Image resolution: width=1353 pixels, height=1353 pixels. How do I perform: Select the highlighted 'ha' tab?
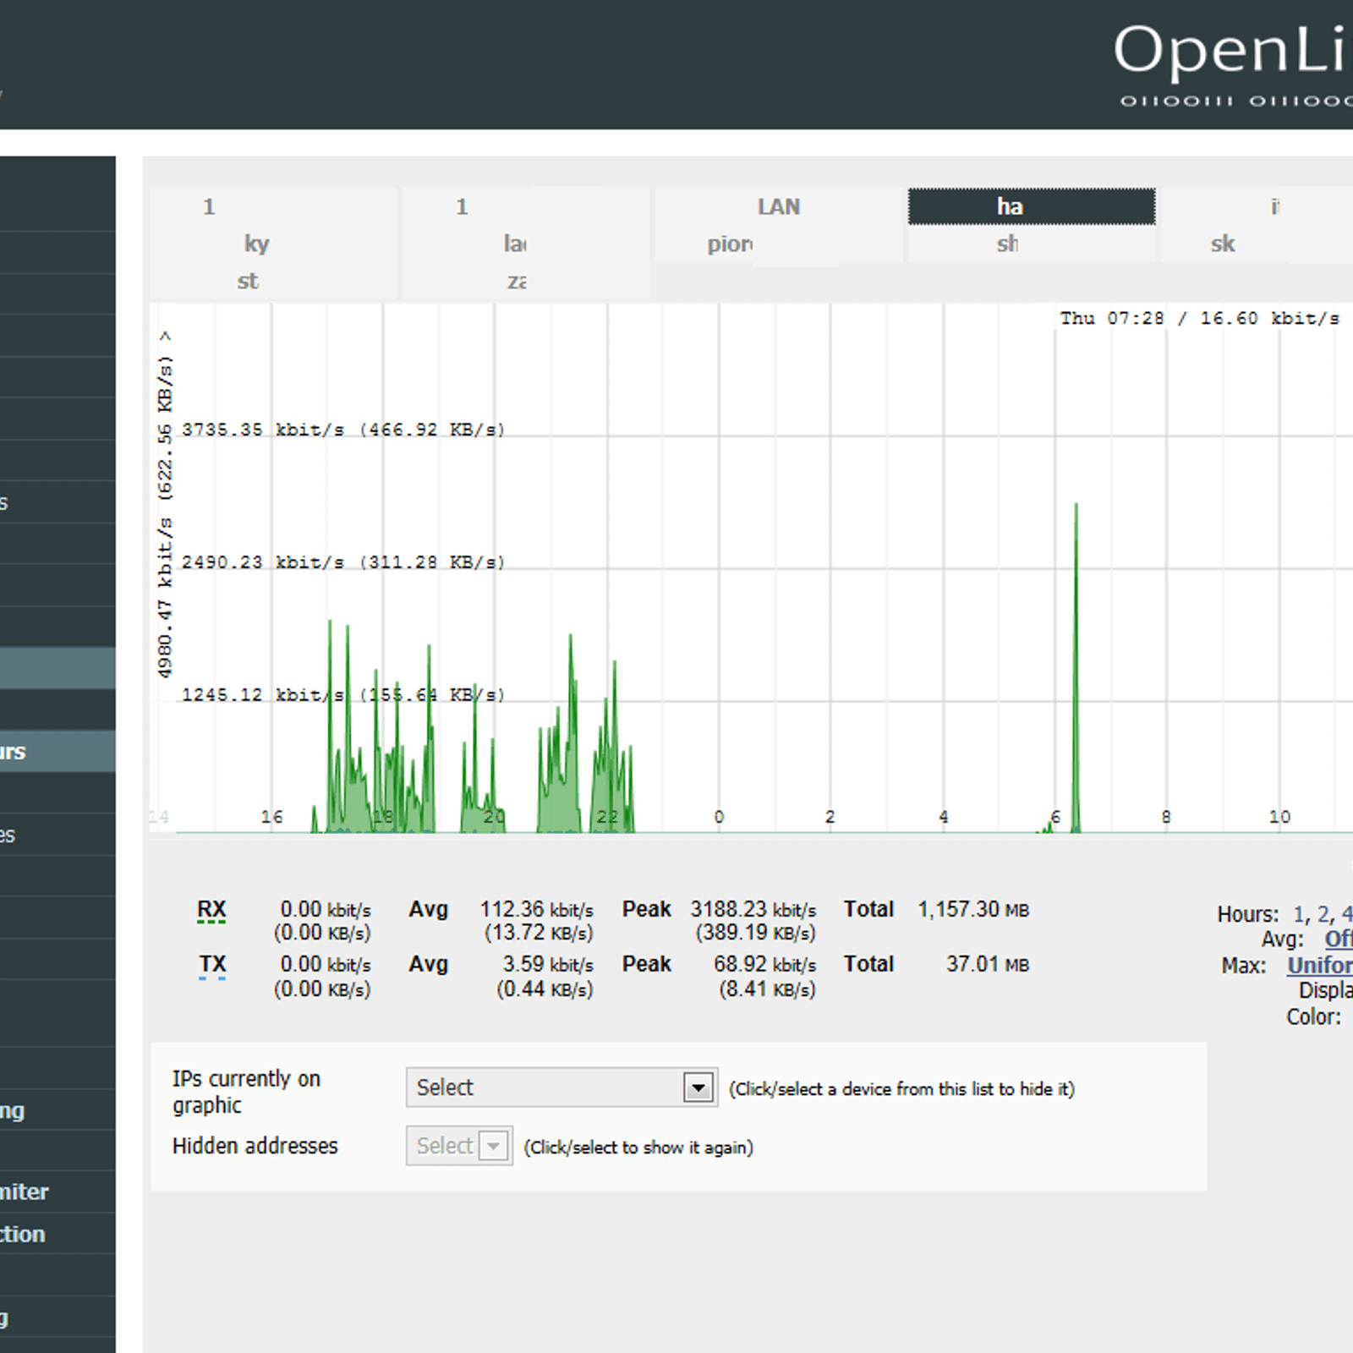coord(1032,206)
